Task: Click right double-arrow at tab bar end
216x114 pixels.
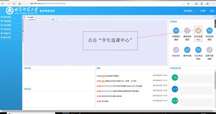Action: tap(215, 17)
